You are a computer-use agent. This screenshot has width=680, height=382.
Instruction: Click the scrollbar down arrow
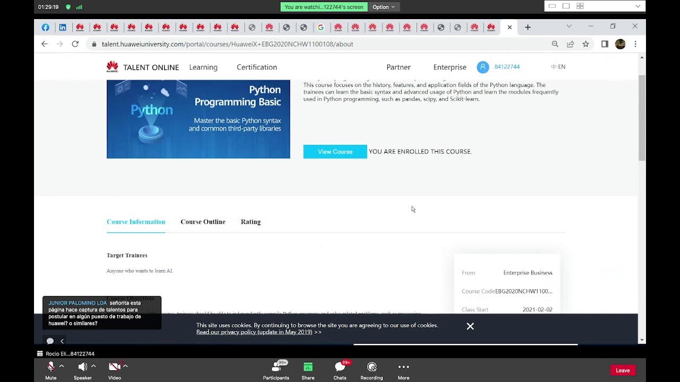click(x=642, y=340)
